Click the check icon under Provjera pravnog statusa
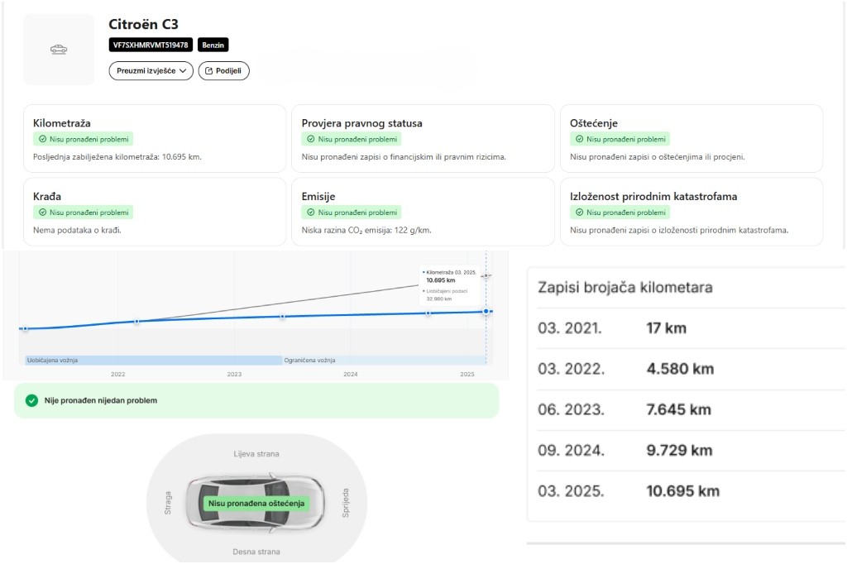This screenshot has width=847, height=564. click(311, 140)
